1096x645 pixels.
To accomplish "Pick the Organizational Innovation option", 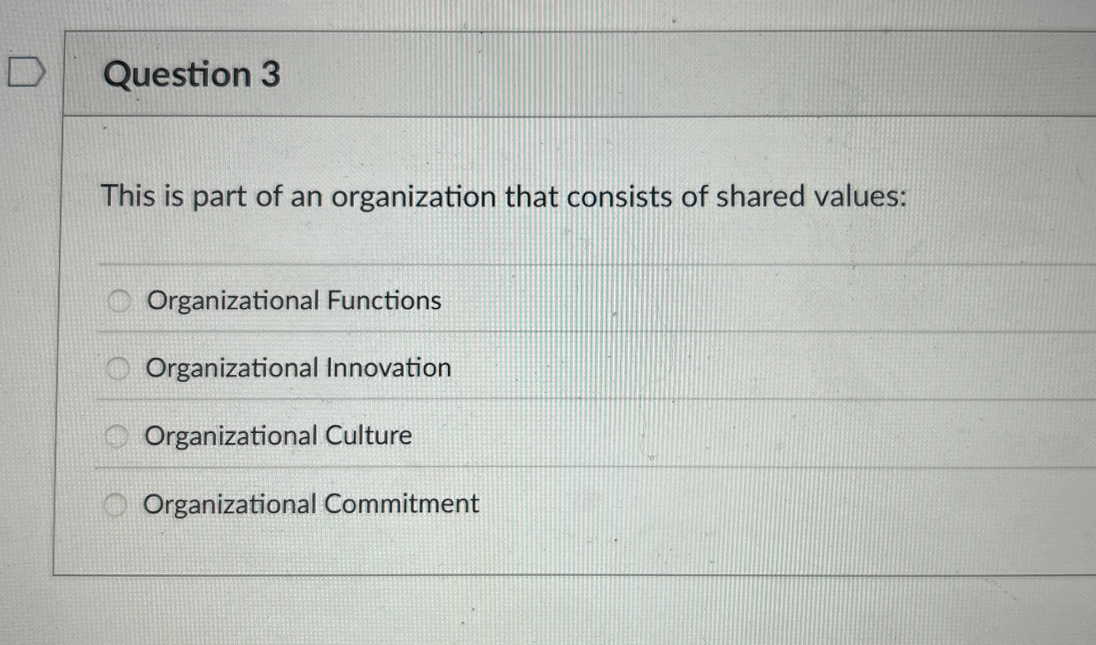I will 118,368.
